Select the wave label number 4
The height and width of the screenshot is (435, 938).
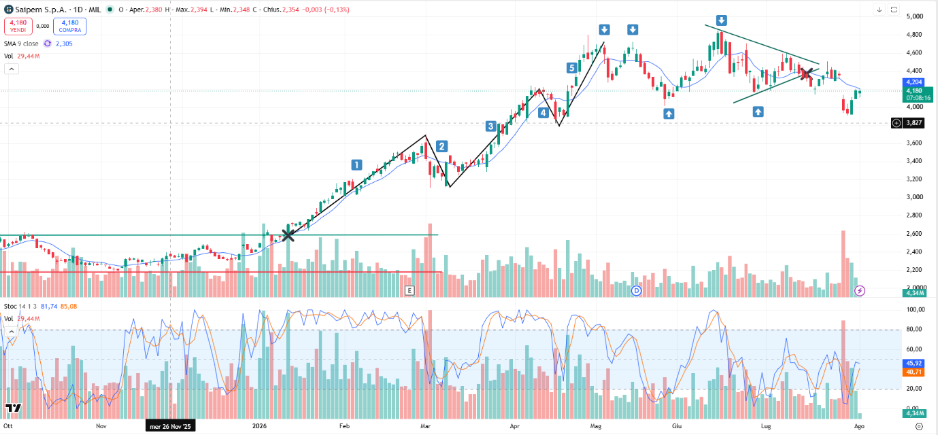pyautogui.click(x=543, y=113)
